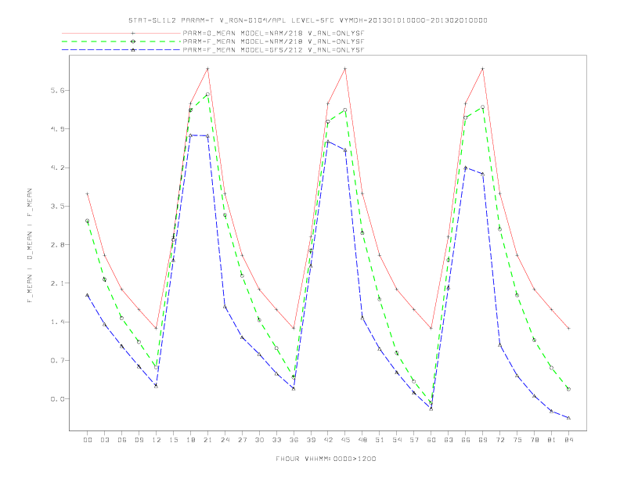Click the x-axis tick label 09
The height and width of the screenshot is (479, 620).
click(x=139, y=440)
